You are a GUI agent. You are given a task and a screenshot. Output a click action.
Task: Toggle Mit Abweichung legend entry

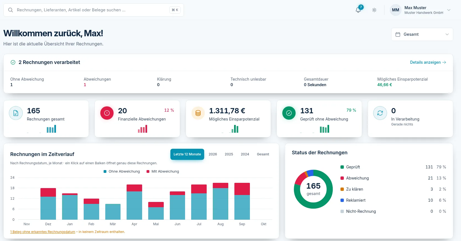(163, 171)
